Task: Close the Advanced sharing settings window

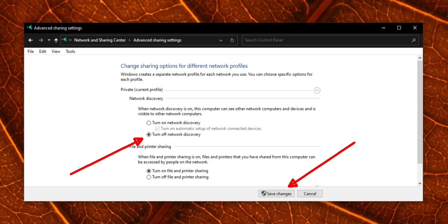Action: pos(415,28)
